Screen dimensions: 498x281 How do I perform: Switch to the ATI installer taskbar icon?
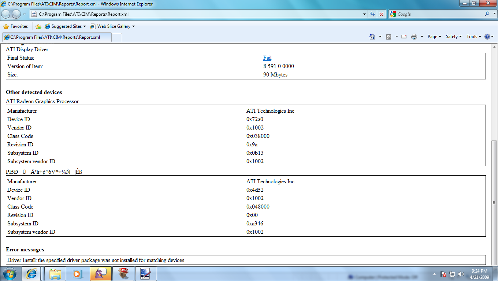point(123,274)
